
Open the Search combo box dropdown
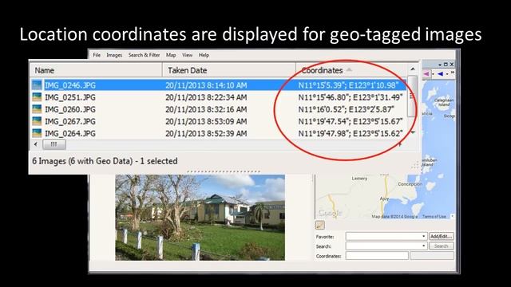[423, 246]
